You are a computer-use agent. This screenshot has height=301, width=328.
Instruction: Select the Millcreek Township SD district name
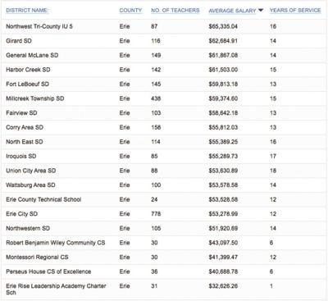[35, 98]
